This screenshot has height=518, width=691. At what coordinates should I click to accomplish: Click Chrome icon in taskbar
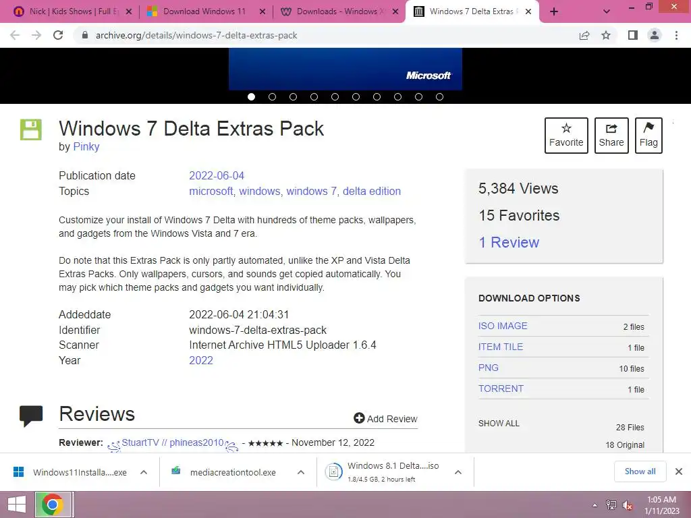coord(53,505)
